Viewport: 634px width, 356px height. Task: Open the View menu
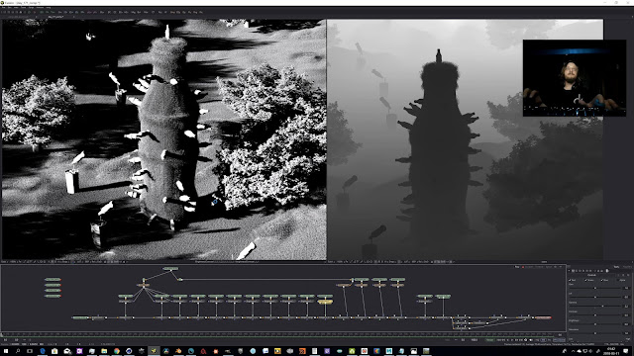click(x=16, y=8)
